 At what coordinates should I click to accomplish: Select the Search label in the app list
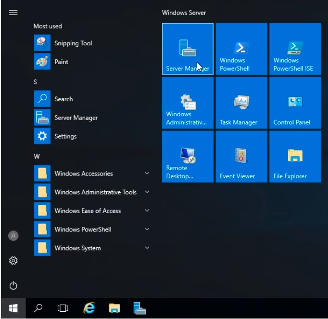click(x=63, y=99)
